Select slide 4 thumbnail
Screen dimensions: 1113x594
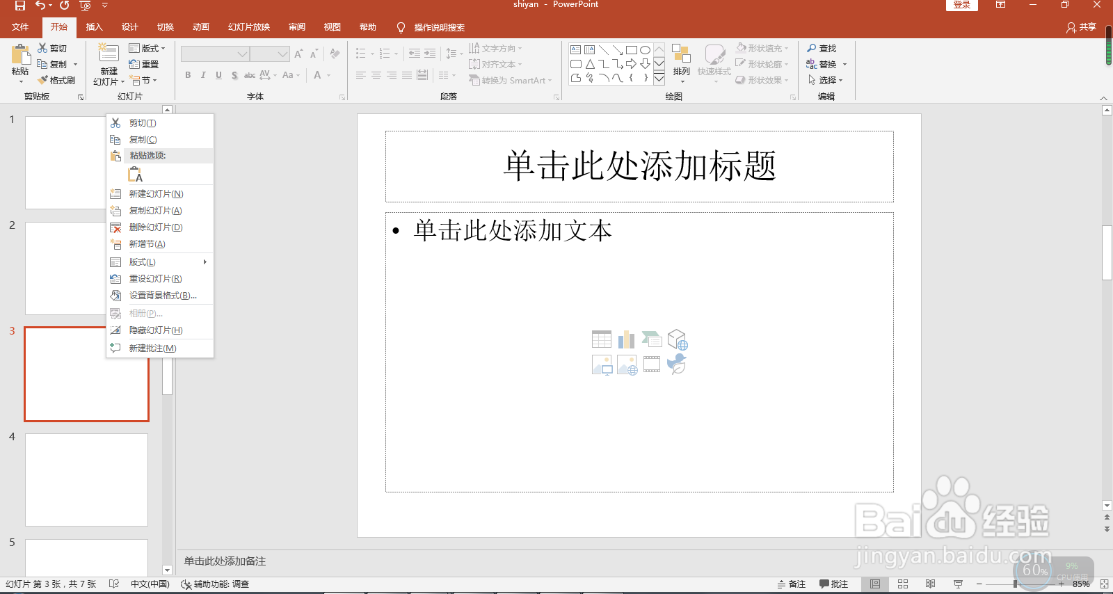pos(86,480)
